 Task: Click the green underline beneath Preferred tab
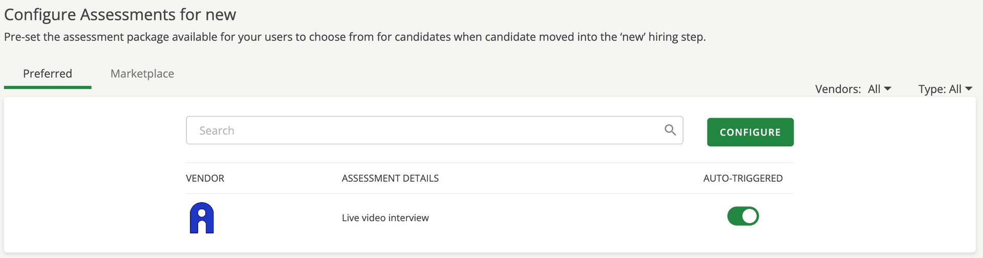tap(48, 88)
